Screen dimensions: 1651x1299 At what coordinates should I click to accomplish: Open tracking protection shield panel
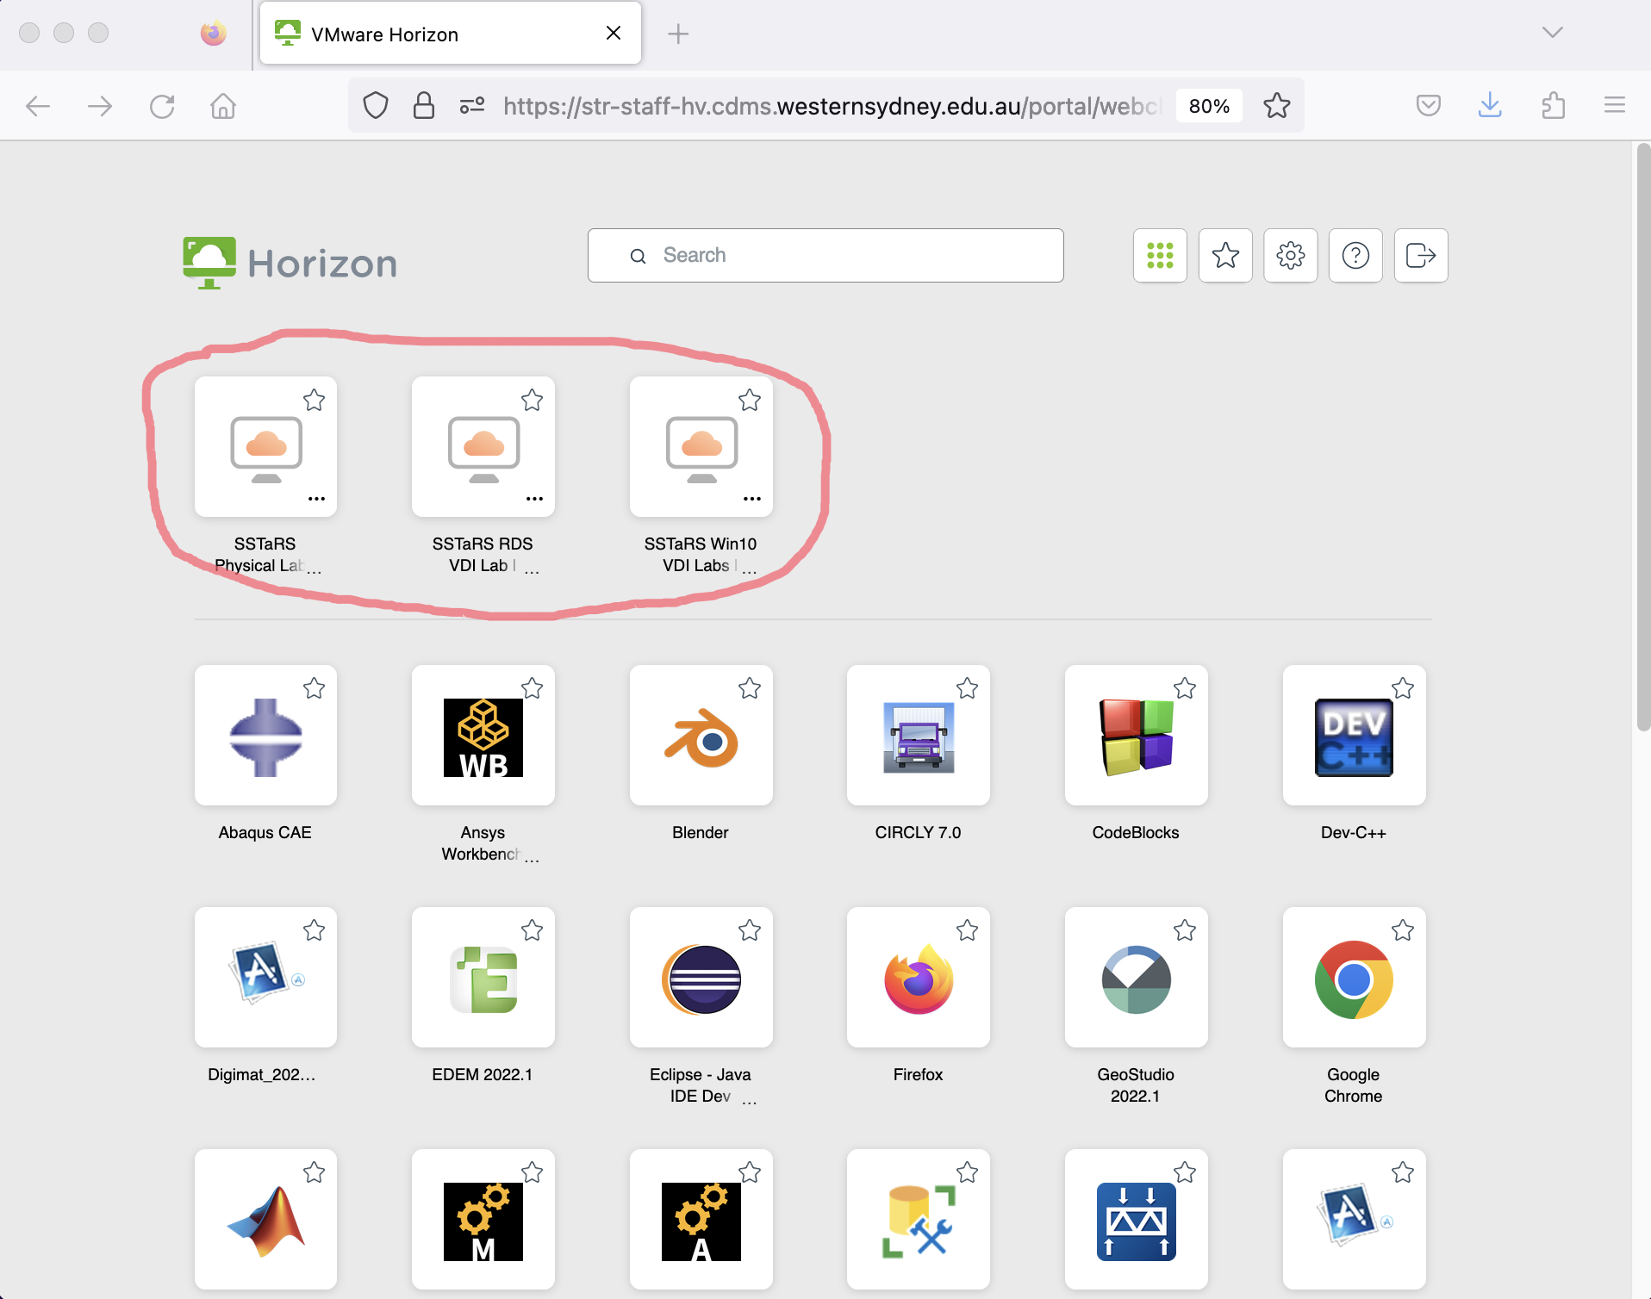click(x=376, y=106)
